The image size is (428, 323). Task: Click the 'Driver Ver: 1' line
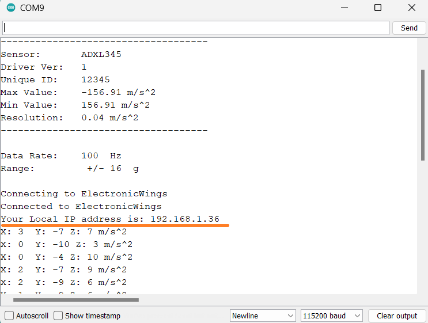(44, 67)
